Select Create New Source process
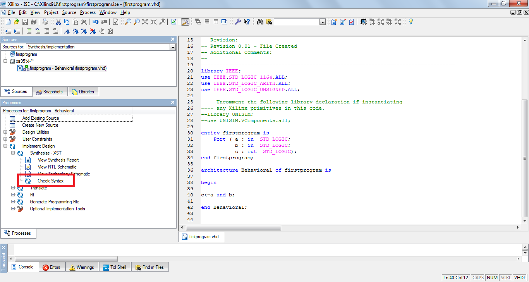The height and width of the screenshot is (282, 529). tap(40, 125)
